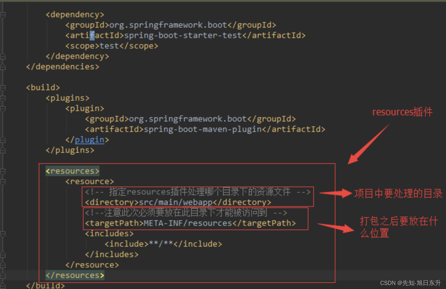This screenshot has height=289, width=446.
Task: Click the <scope>test</scope> line
Action: pyautogui.click(x=112, y=46)
